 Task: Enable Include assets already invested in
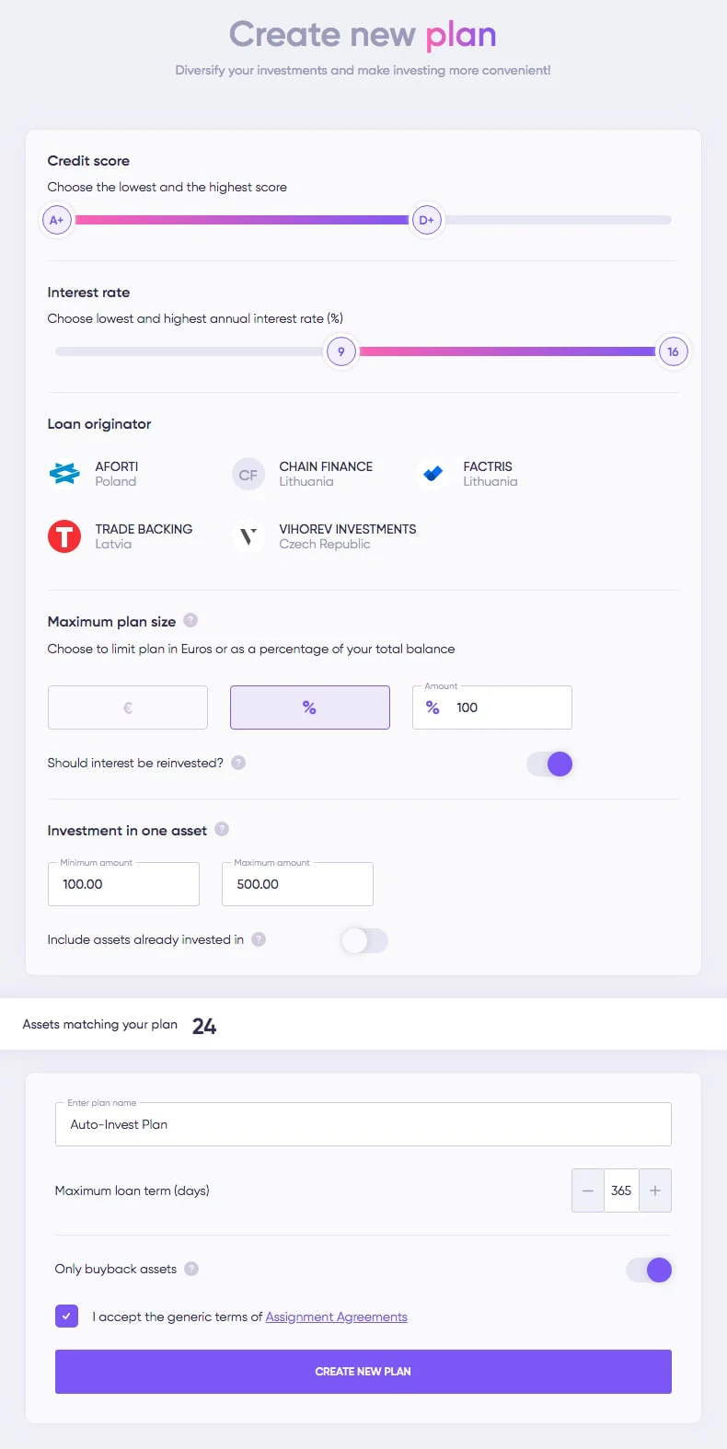click(364, 940)
